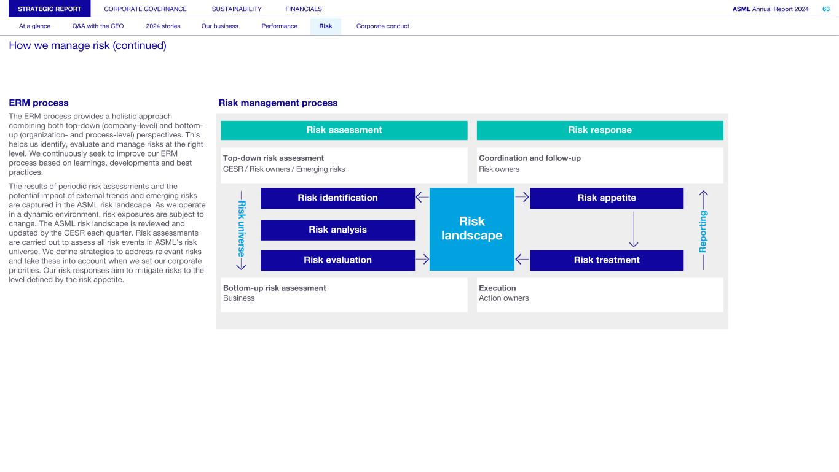Open the Our business subsection
The image size is (839, 472).
point(219,26)
